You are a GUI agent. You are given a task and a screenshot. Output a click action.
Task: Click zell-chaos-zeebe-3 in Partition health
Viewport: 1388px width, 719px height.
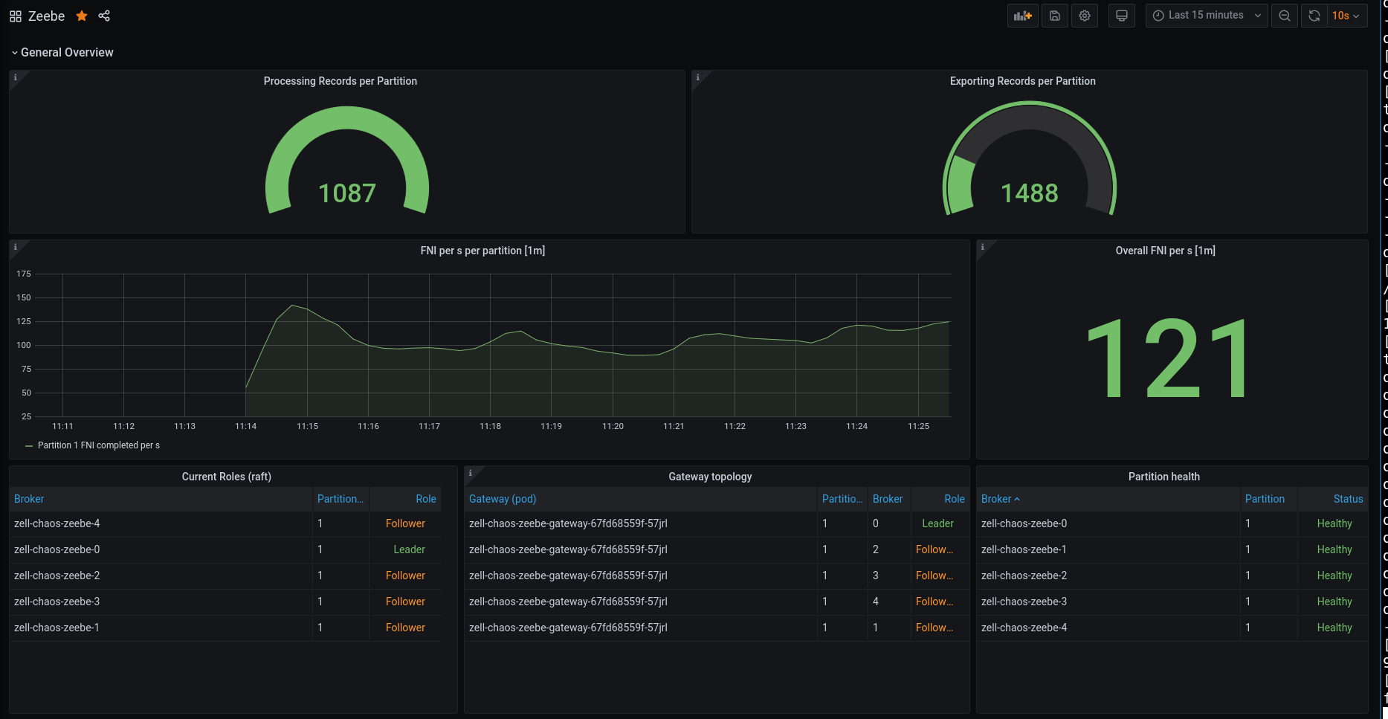[x=1024, y=602]
